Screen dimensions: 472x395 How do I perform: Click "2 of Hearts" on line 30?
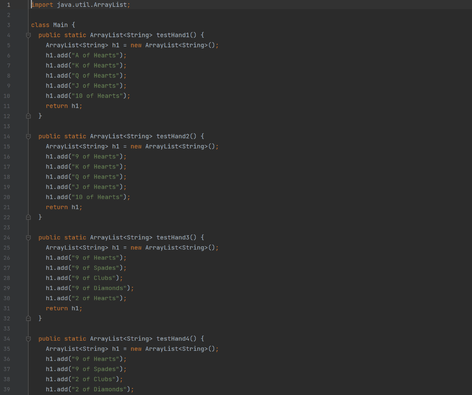coord(95,298)
